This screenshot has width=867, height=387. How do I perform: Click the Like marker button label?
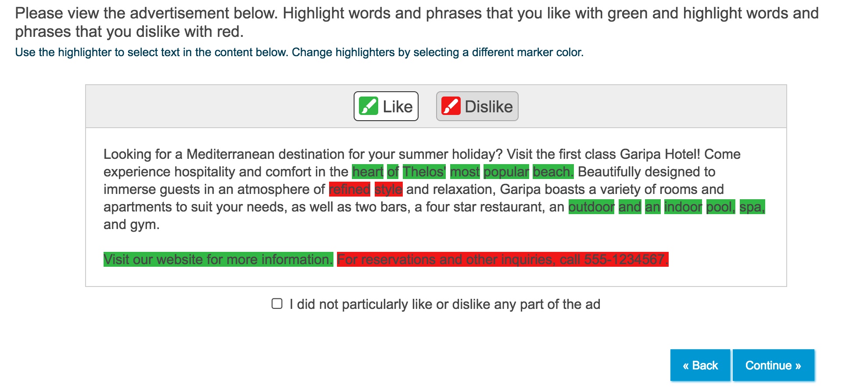tap(398, 107)
